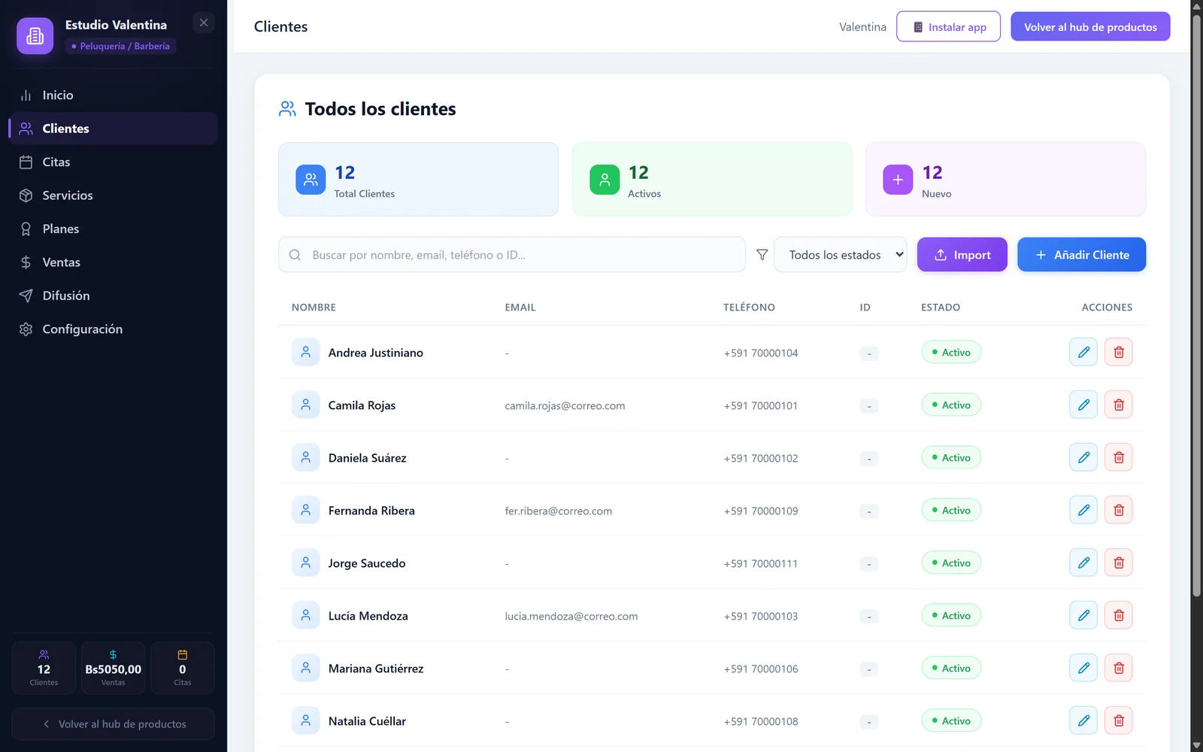Click the Nuevo stat card
Viewport: 1203px width, 752px height.
(x=1006, y=180)
